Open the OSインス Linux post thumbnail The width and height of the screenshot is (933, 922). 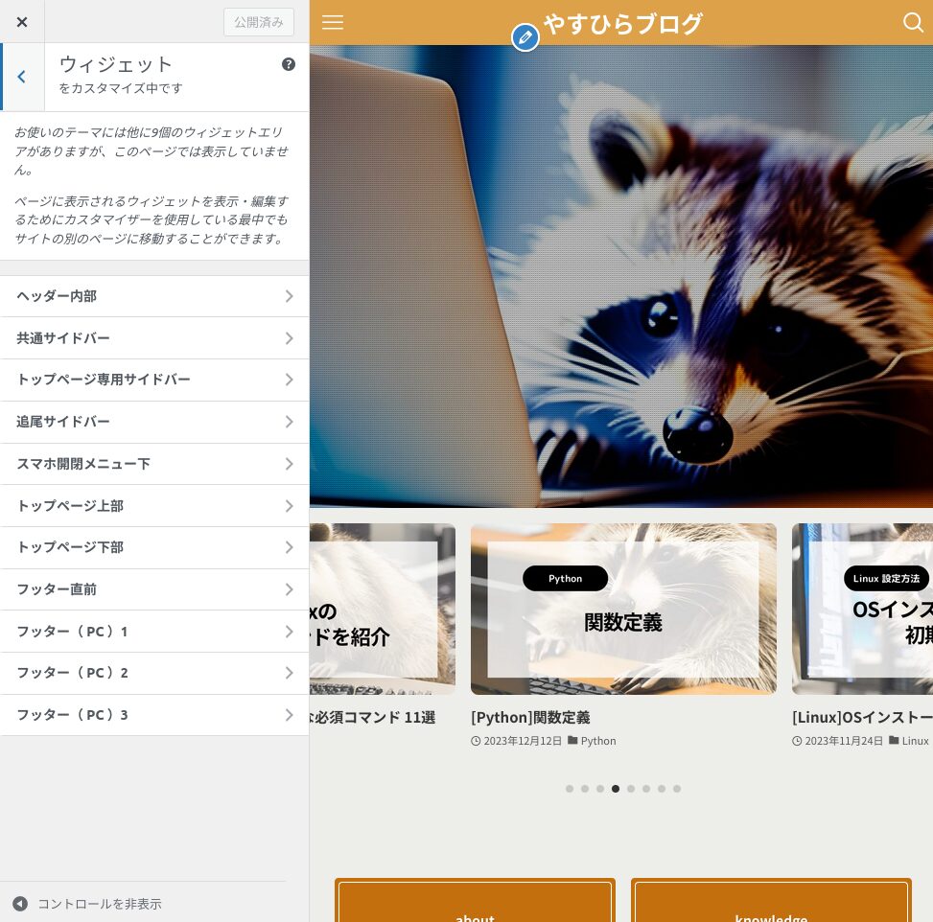(x=862, y=610)
